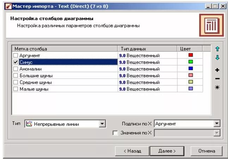
Task: Tick the Средние шумы checkbox
Action: [x=16, y=82]
